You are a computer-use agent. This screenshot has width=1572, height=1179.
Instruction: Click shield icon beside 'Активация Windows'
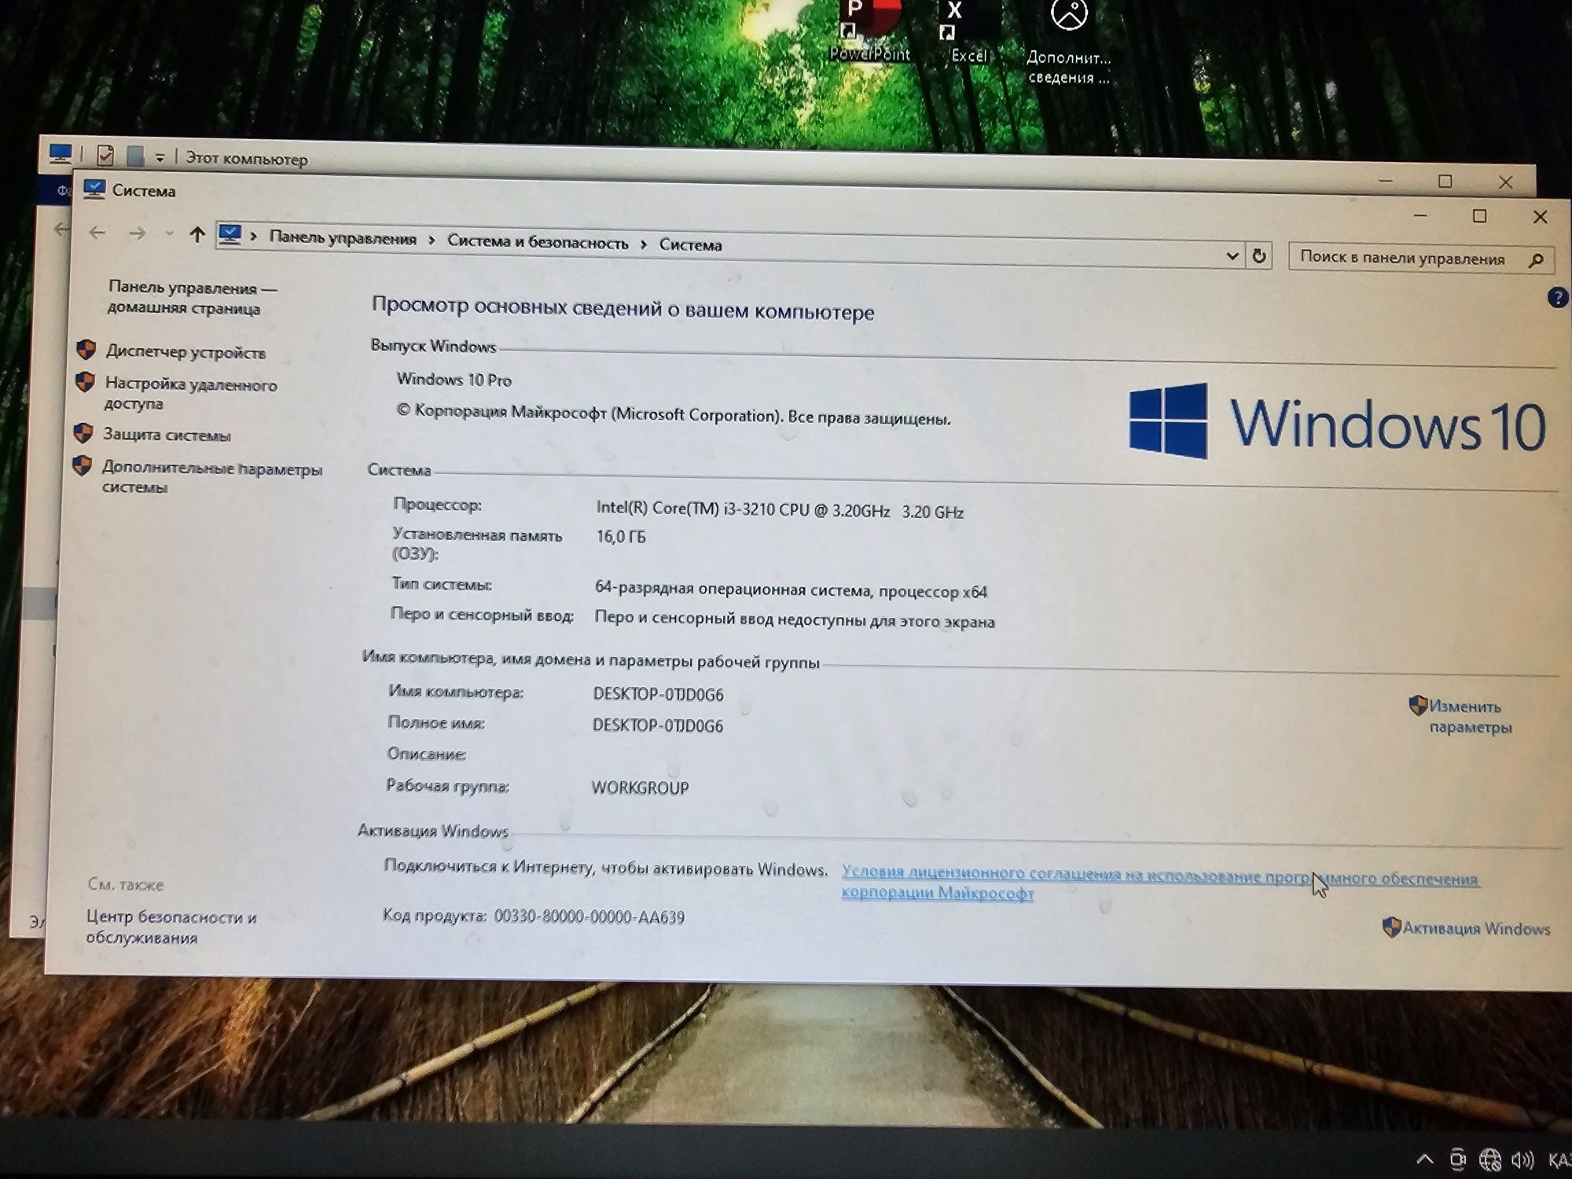1391,927
